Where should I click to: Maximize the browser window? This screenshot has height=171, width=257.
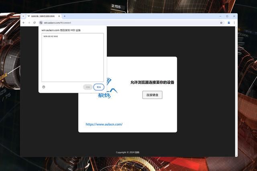[227, 16]
